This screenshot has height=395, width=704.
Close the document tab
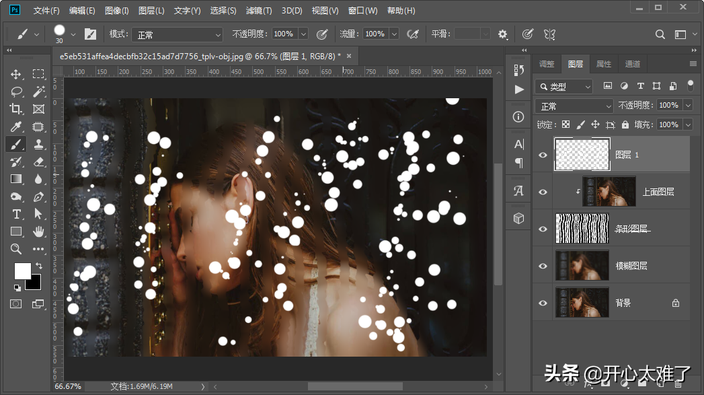[x=349, y=56]
